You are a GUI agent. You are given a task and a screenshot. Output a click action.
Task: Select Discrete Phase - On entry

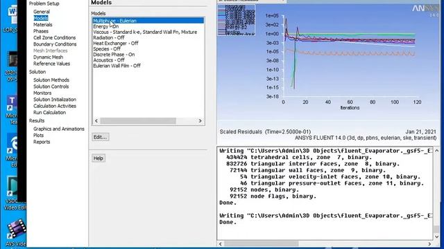(114, 55)
